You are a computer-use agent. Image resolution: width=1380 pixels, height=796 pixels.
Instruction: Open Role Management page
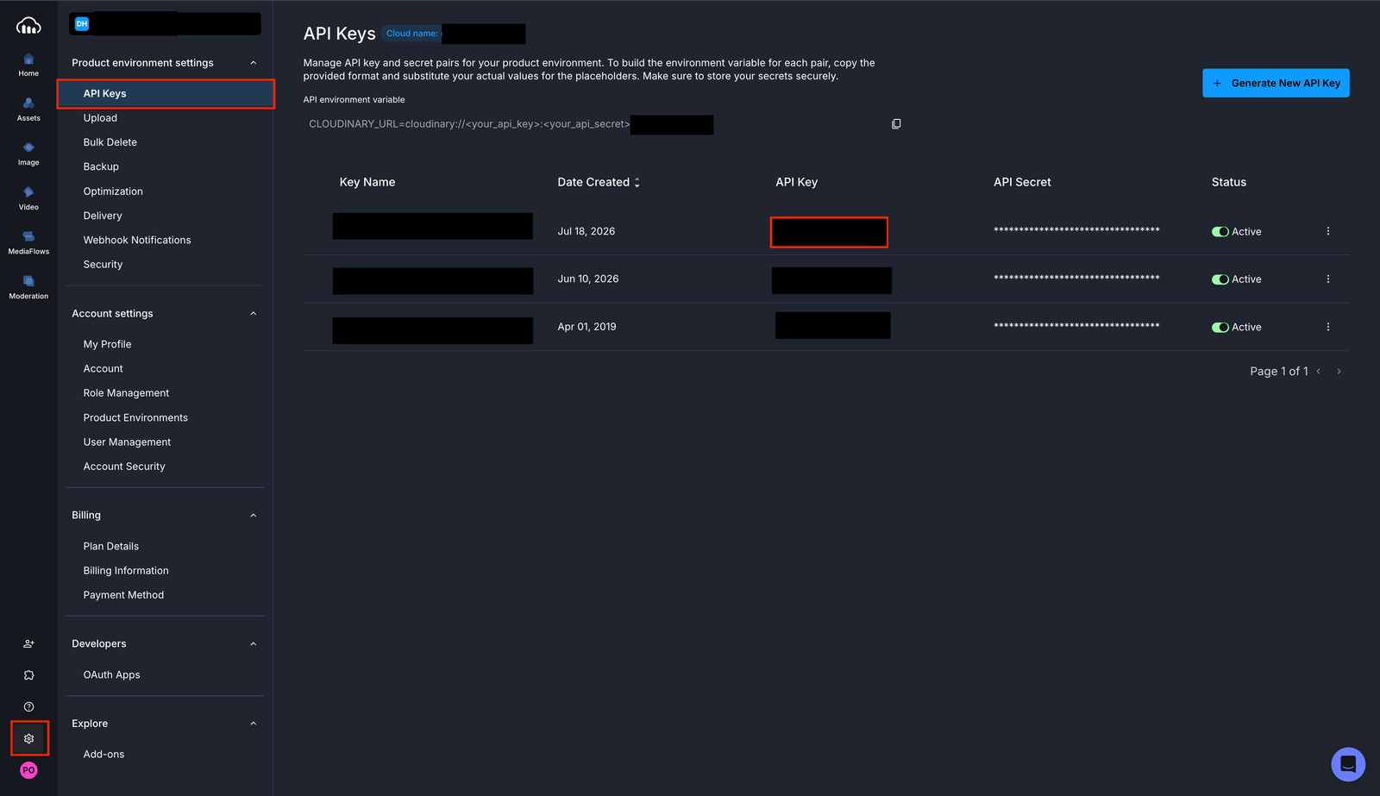(x=126, y=393)
